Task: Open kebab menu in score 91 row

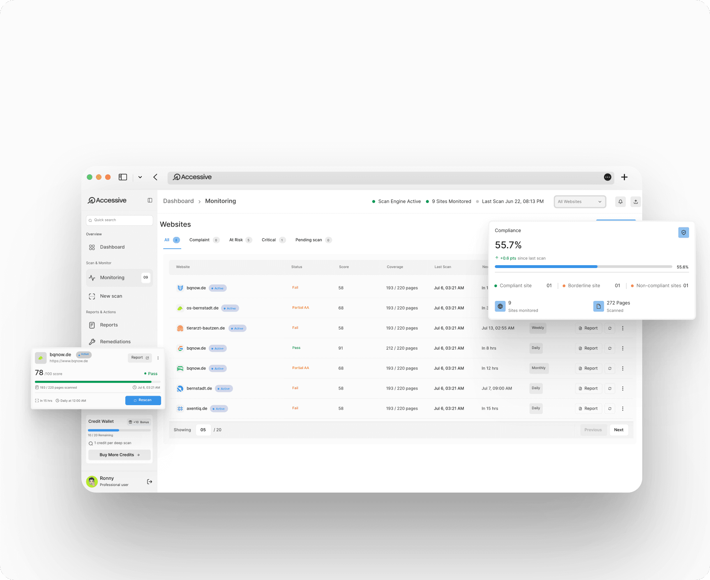Action: pyautogui.click(x=623, y=348)
